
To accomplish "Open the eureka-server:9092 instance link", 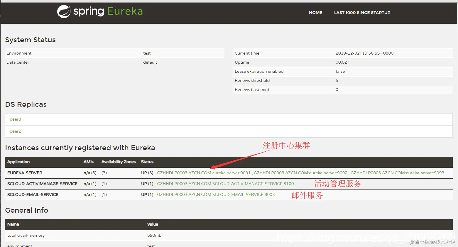I will 300,173.
